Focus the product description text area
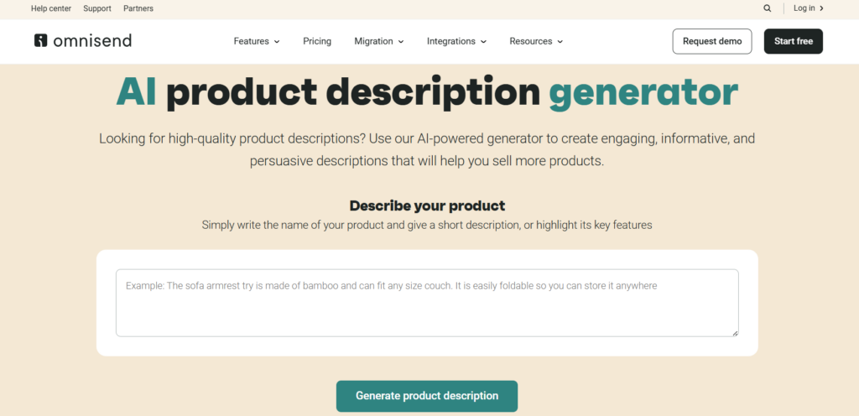 click(x=427, y=303)
